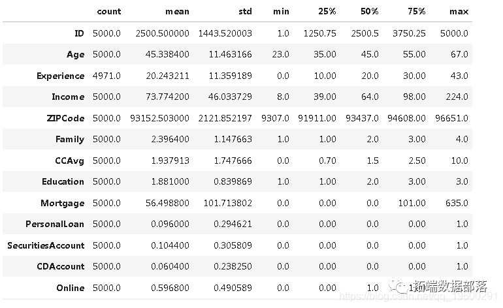Image resolution: width=503 pixels, height=308 pixels.
Task: Click ZIPCode 75% value 94608.00
Action: pyautogui.click(x=406, y=118)
